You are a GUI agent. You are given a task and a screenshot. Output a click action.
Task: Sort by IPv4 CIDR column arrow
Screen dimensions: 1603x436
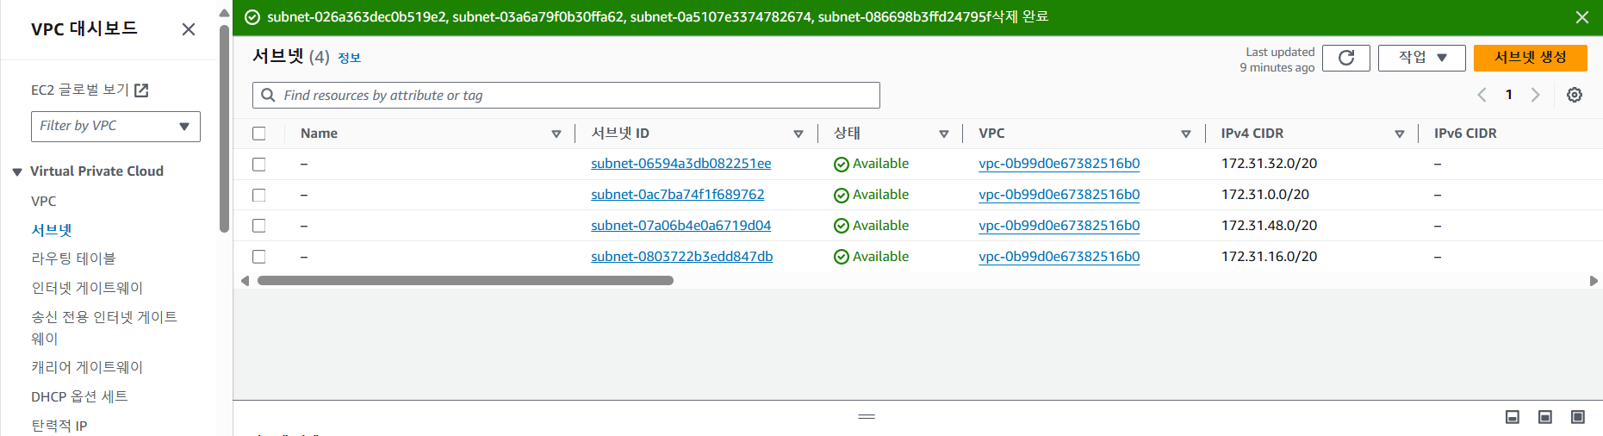(1400, 134)
